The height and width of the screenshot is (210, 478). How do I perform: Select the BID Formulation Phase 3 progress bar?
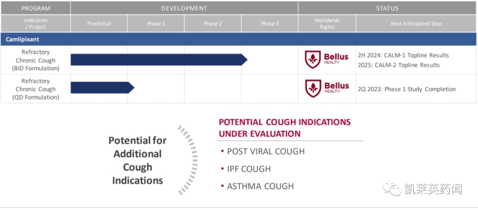coord(159,60)
